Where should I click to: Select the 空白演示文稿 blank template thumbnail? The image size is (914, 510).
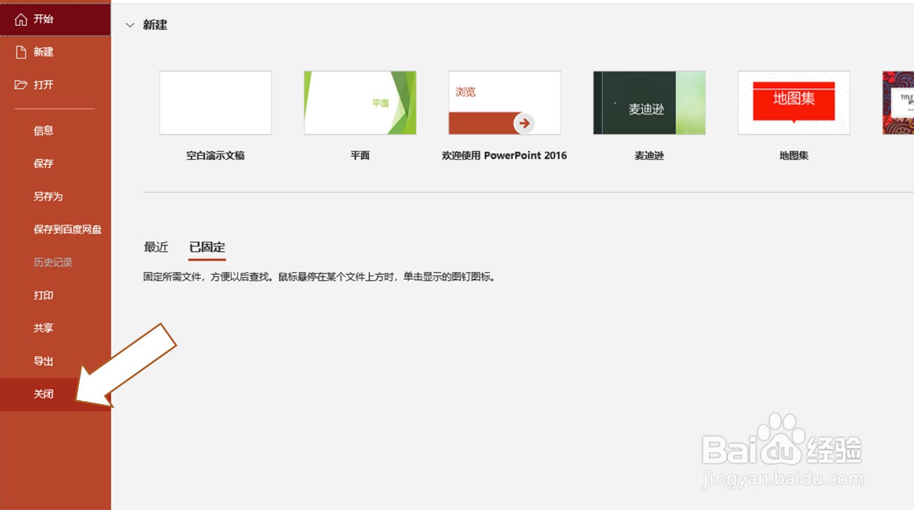click(x=215, y=103)
